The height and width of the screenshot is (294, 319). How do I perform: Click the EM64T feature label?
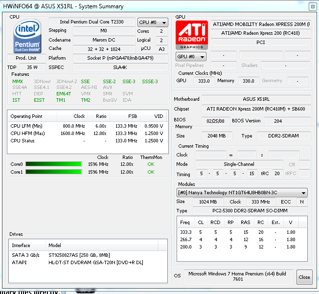(64, 93)
